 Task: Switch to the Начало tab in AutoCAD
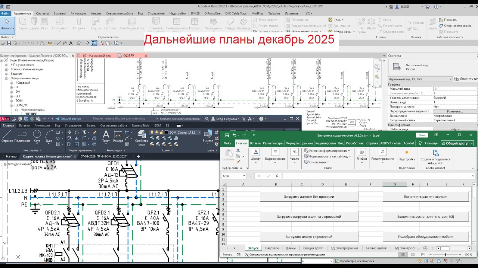(11, 156)
